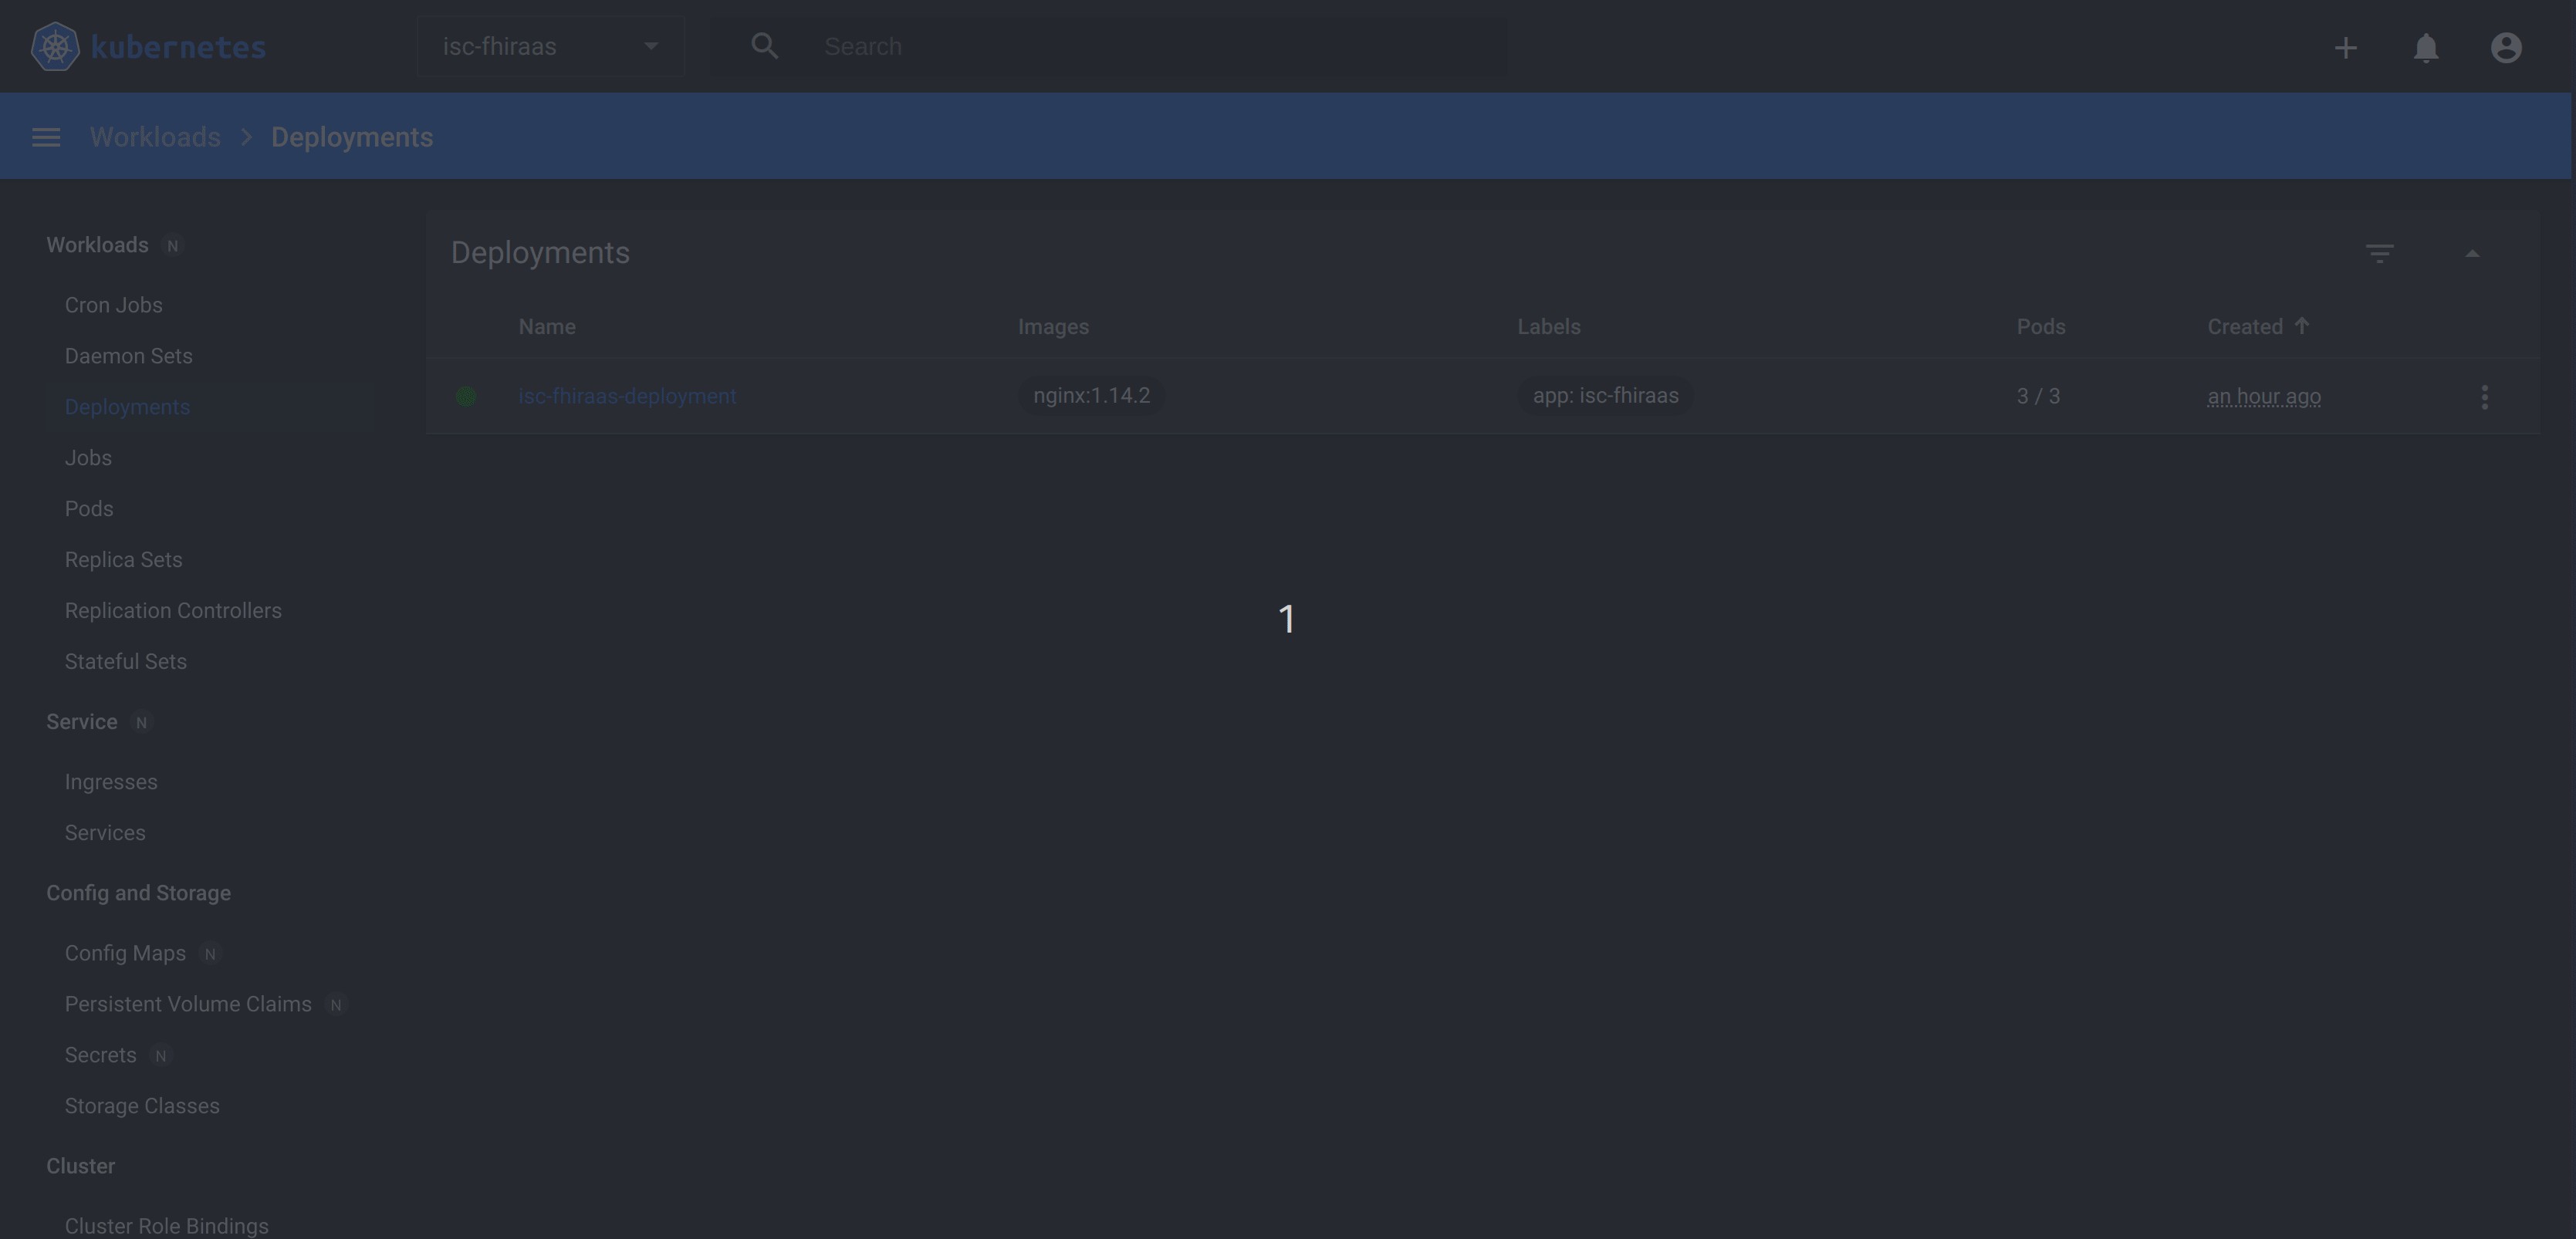This screenshot has height=1239, width=2576.
Task: Click the filter icon in Deployments card
Action: [2379, 253]
